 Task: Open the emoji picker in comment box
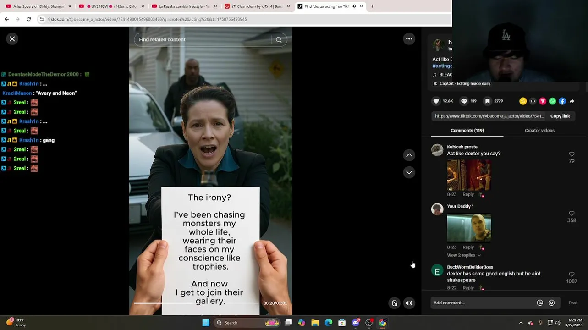tap(552, 303)
